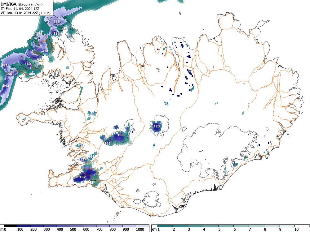The width and height of the screenshot is (310, 232).
Task: Click the swatch between 500 and 600 m
Action: point(77,226)
